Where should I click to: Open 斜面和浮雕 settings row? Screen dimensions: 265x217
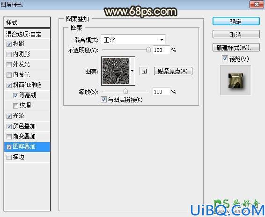click(27, 85)
